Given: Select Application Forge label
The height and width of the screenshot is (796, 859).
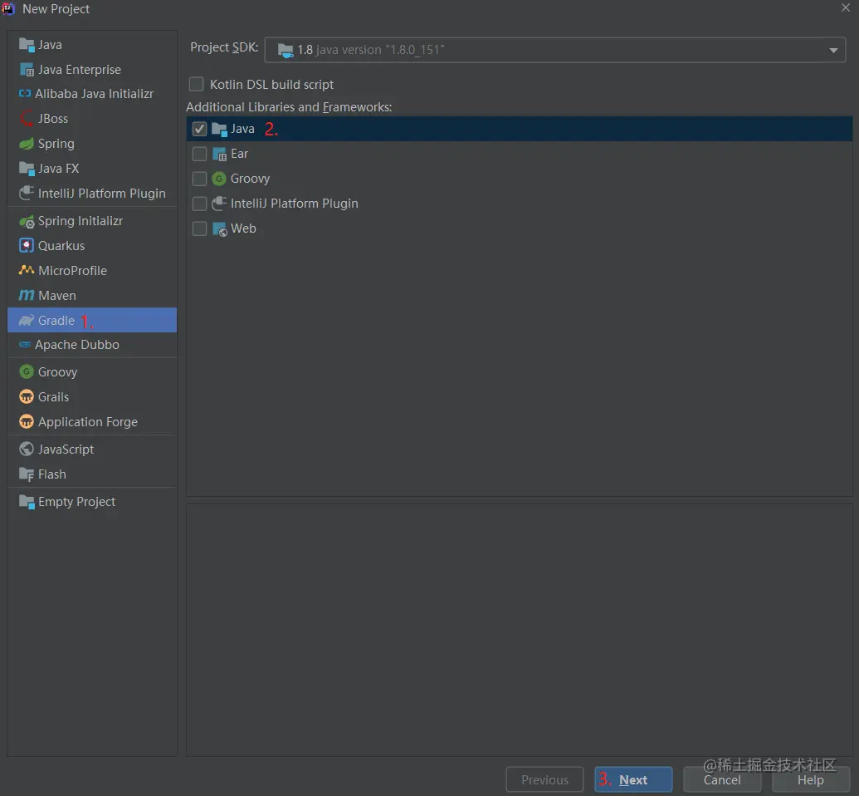Looking at the screenshot, I should (x=88, y=422).
